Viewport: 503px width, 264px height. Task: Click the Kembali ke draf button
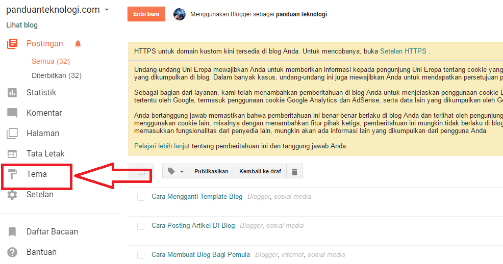tap(260, 171)
